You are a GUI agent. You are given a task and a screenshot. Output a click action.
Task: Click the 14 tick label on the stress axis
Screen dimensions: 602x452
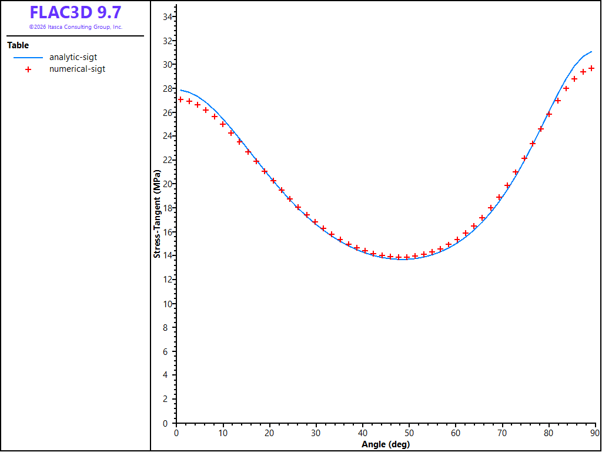(x=167, y=255)
